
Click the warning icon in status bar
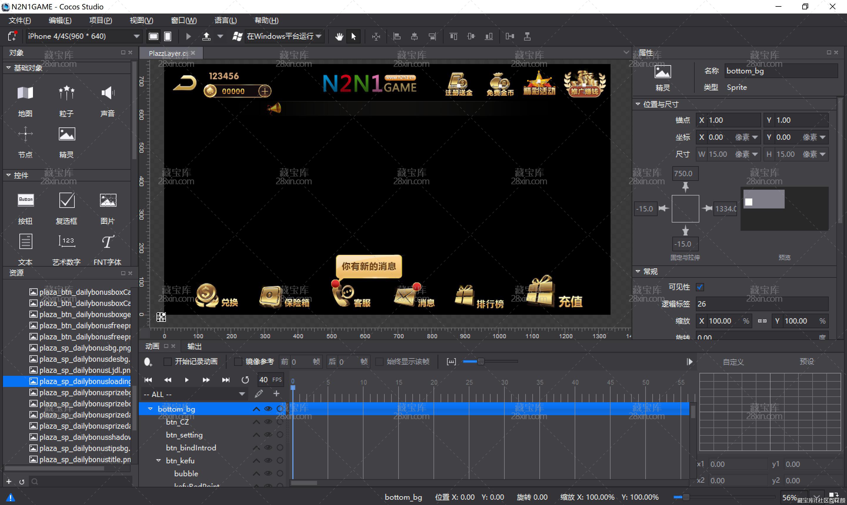click(11, 498)
